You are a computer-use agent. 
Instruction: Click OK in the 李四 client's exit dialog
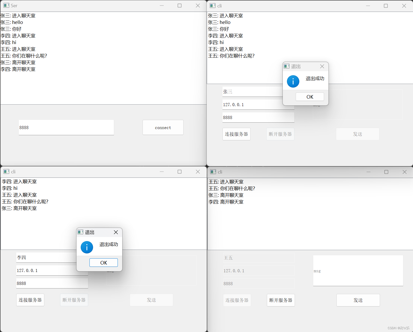[x=104, y=263]
